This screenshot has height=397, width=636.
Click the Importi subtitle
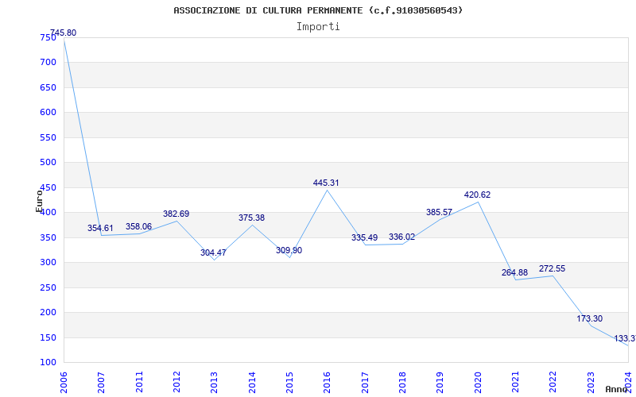pos(318,27)
